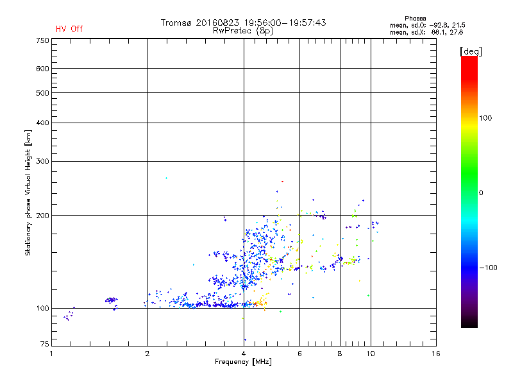
Task: Click colorbar tick label '-100'
Action: point(488,268)
